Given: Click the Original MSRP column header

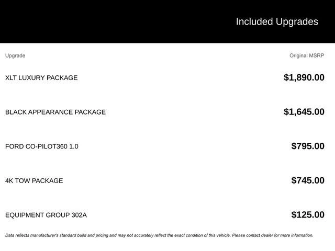Looking at the screenshot, I should pos(307,55).
